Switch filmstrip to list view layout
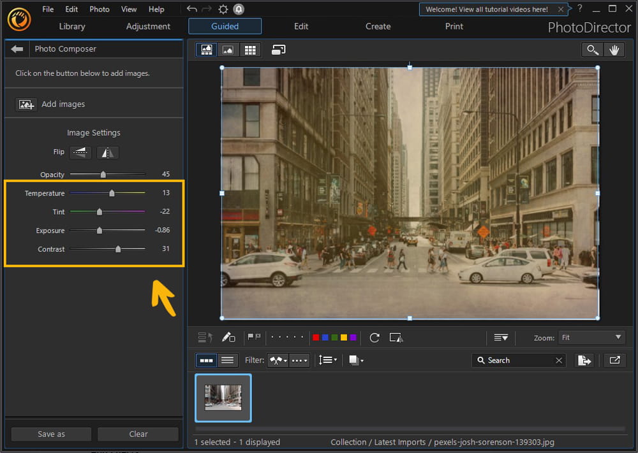Viewport: 638px width, 453px height. coord(226,360)
